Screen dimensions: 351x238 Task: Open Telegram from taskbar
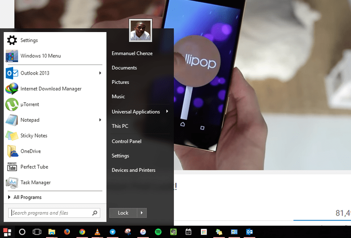point(113,232)
